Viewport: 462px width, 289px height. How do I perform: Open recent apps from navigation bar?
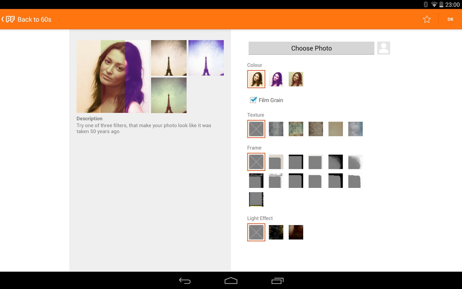tap(278, 281)
